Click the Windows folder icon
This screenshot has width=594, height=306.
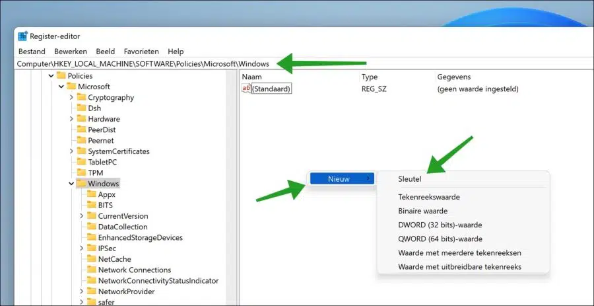81,184
